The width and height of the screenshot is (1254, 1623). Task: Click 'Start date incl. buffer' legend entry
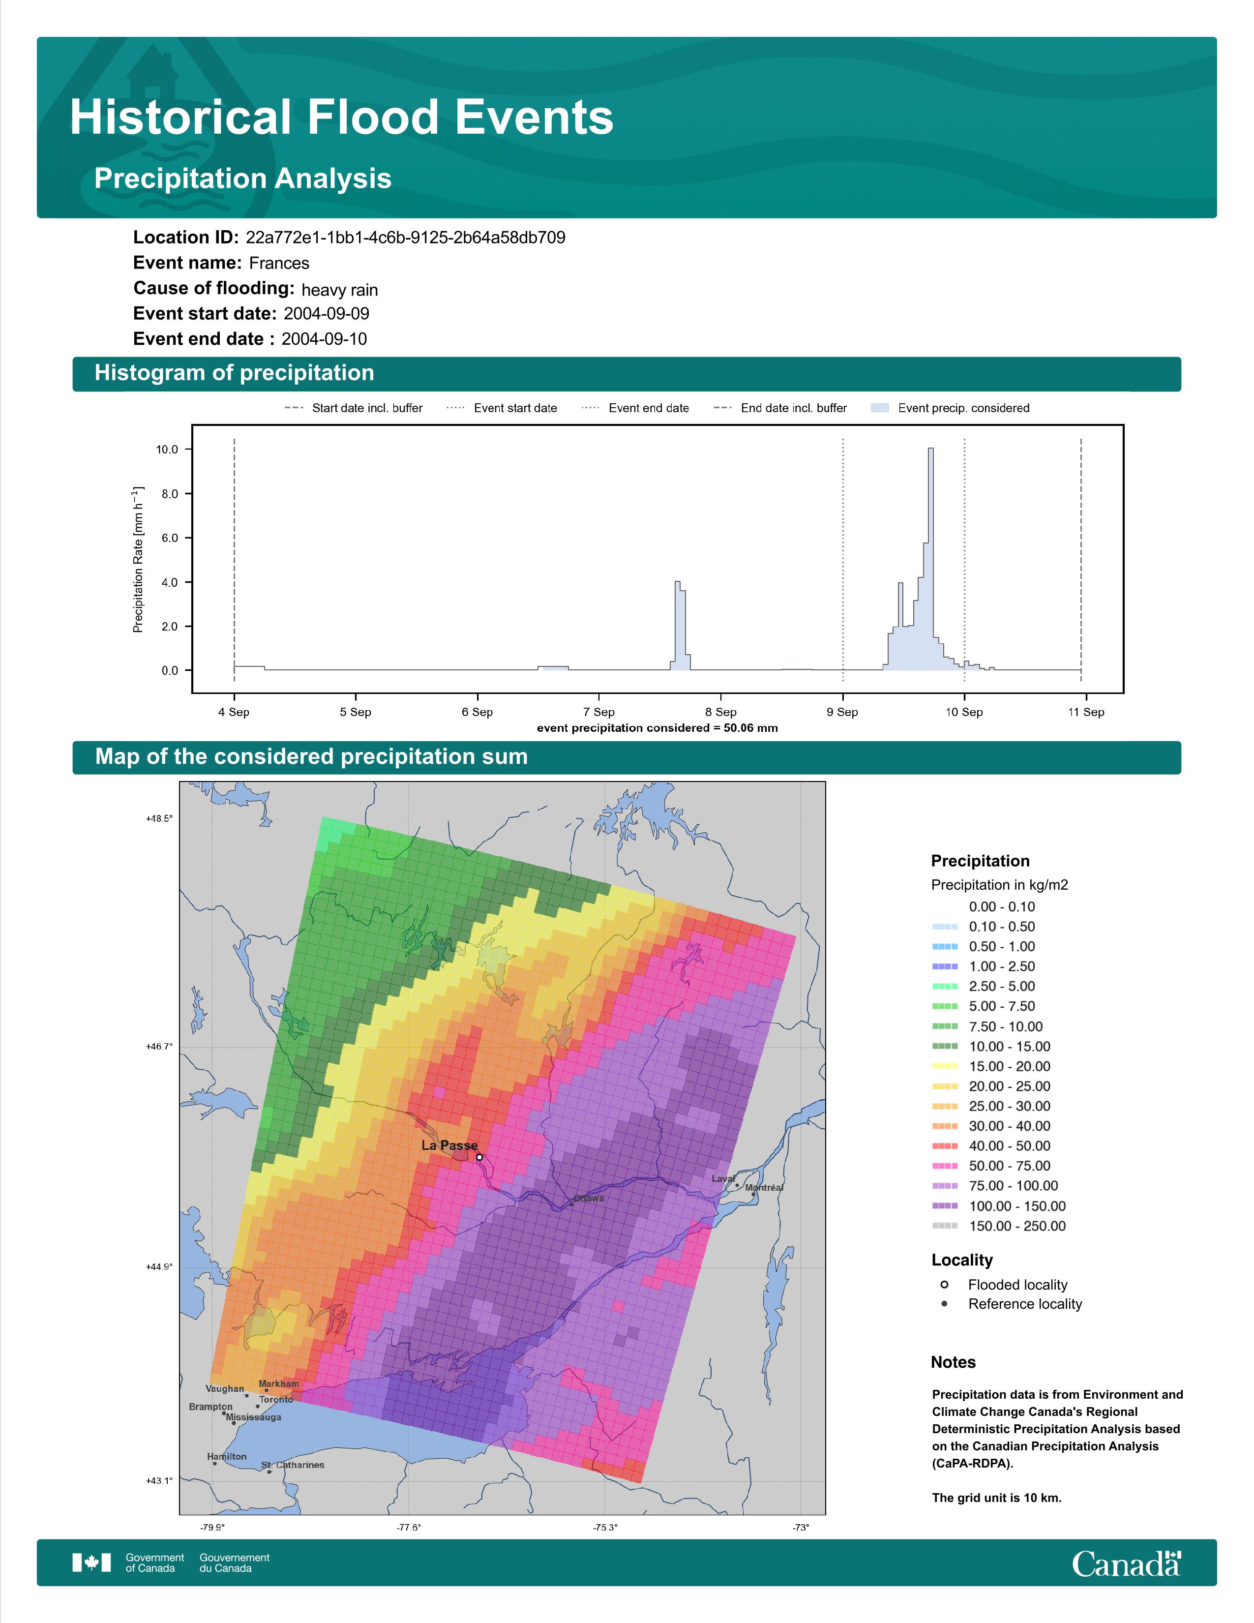(354, 408)
